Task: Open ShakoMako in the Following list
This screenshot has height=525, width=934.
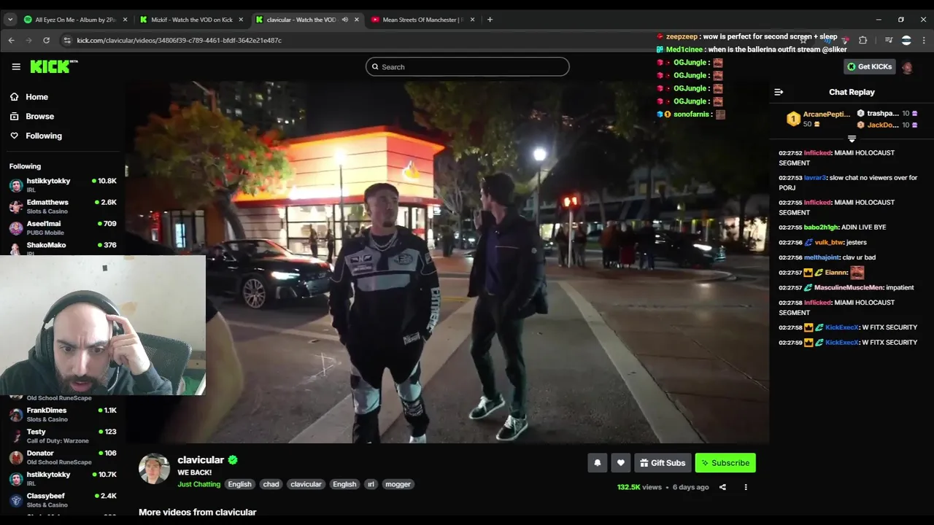Action: (x=62, y=248)
